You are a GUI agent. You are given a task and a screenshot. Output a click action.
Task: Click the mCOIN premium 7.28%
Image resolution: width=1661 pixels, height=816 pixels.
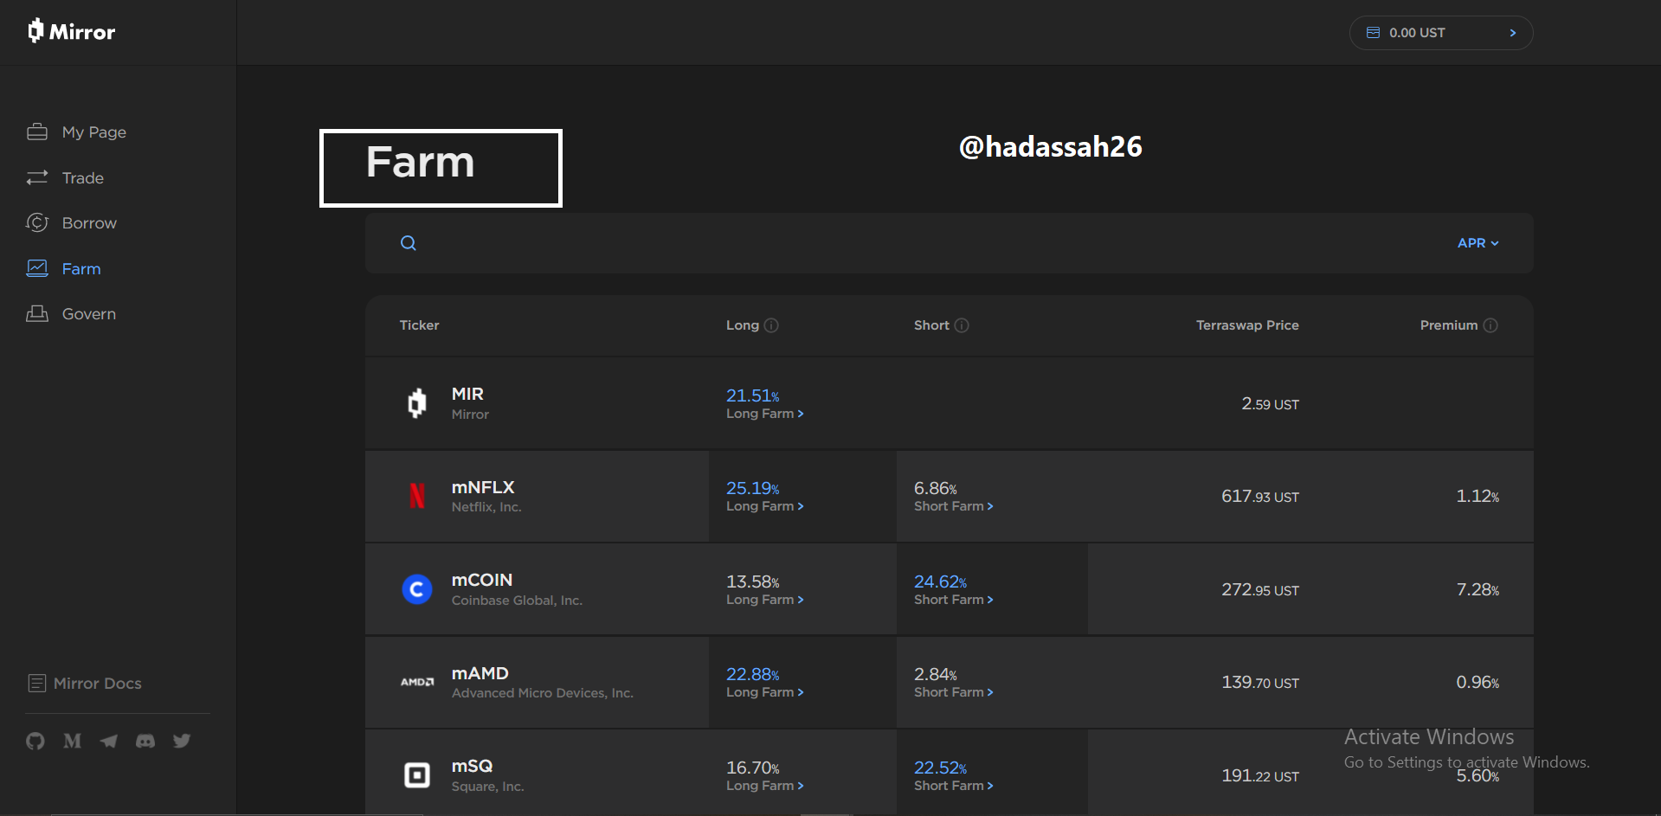pyautogui.click(x=1478, y=590)
